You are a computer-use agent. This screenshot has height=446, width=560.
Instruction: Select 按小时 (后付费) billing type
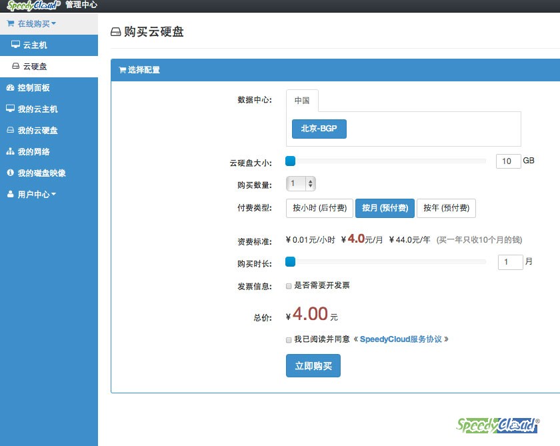click(x=319, y=208)
